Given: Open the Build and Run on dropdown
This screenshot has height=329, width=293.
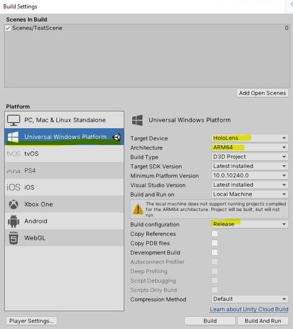Looking at the screenshot, I should (x=250, y=194).
